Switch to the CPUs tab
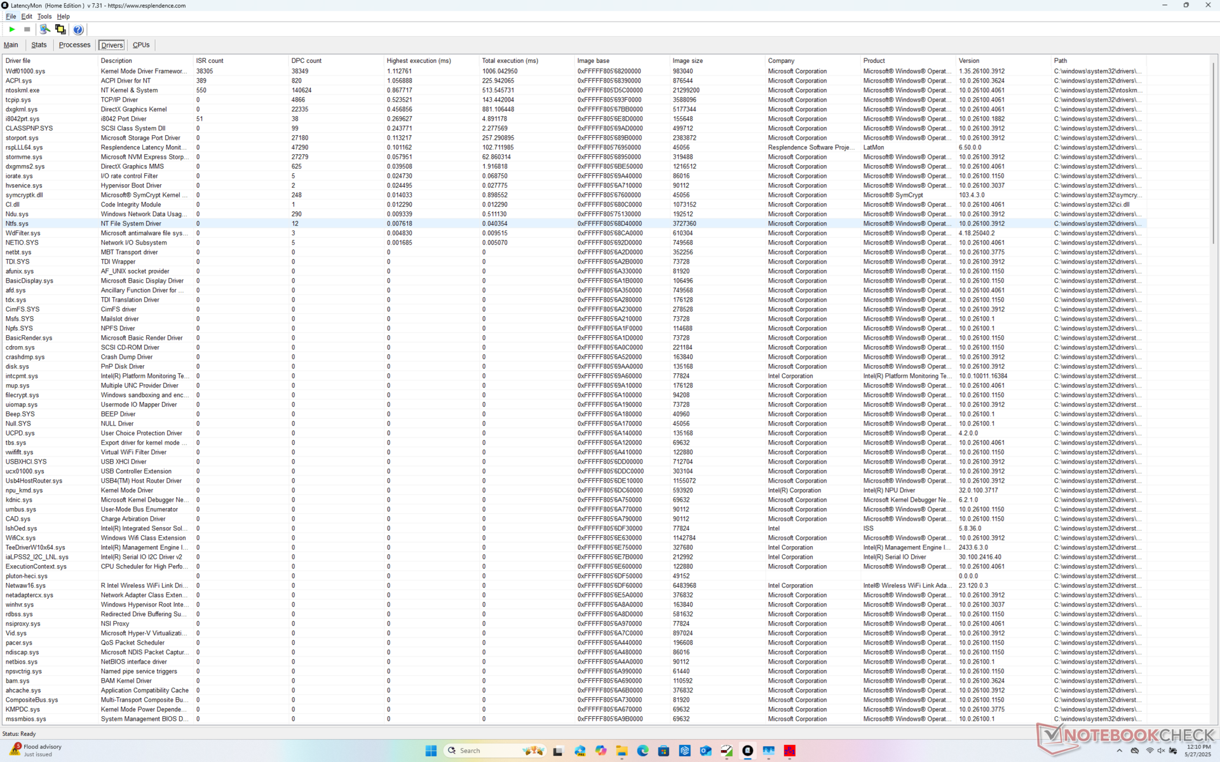The image size is (1220, 762). click(x=141, y=45)
